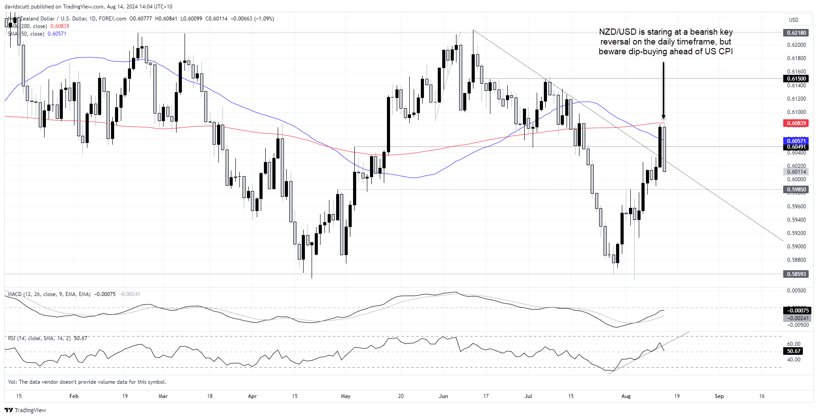
Task: Click the 0.62180 price level label
Action: 796,33
